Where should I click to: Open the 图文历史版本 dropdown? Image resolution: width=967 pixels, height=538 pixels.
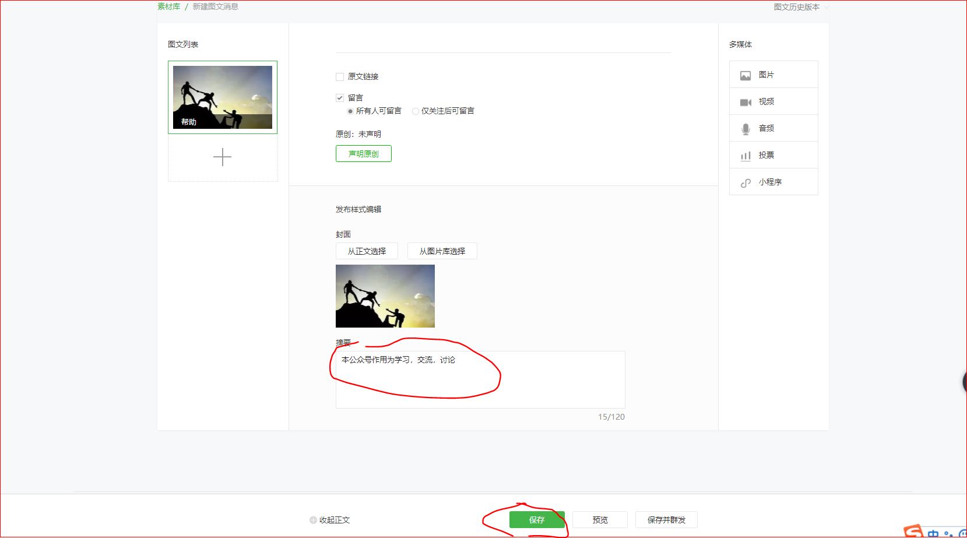coord(800,7)
